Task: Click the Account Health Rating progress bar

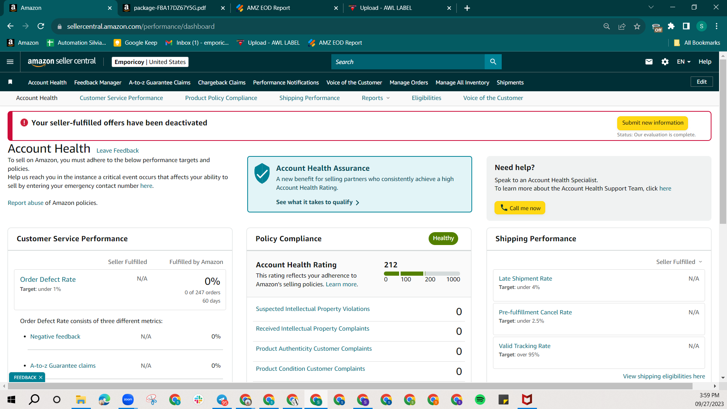Action: (x=422, y=273)
